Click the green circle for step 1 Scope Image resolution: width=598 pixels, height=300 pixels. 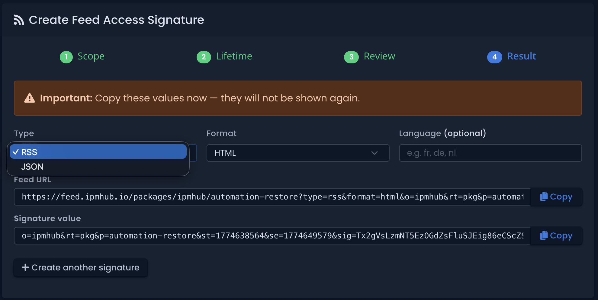tap(66, 57)
